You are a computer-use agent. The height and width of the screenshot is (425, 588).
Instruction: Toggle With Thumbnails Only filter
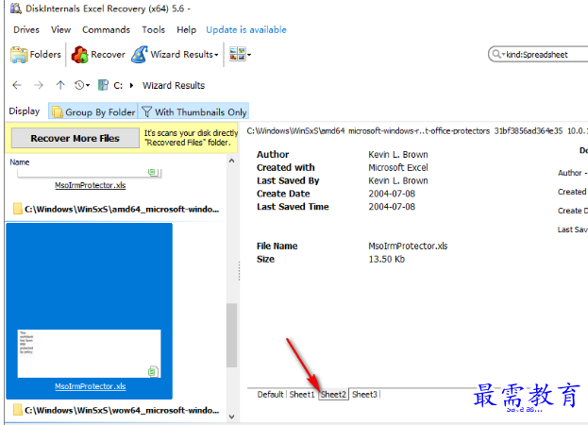pos(193,111)
